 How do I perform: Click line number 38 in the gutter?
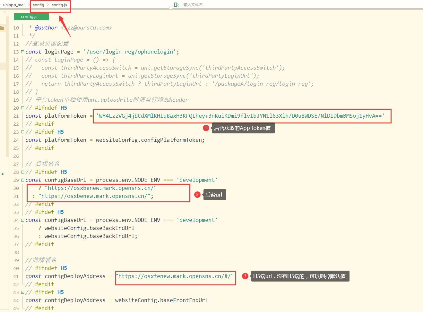(x=16, y=252)
